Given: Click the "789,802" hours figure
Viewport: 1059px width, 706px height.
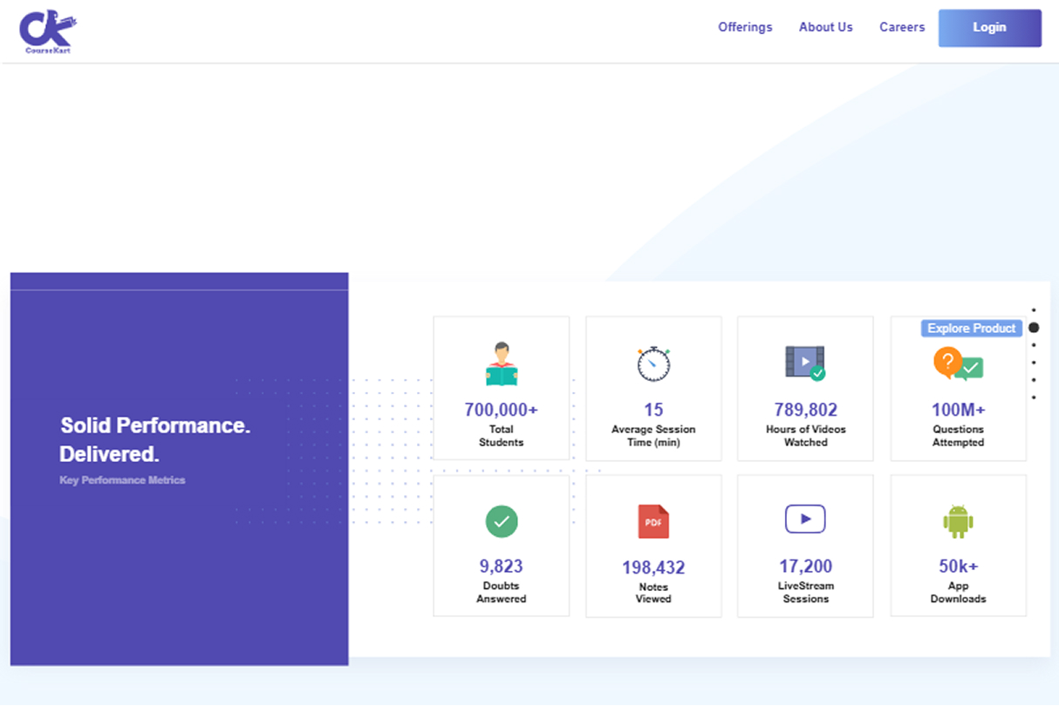Looking at the screenshot, I should coord(805,410).
